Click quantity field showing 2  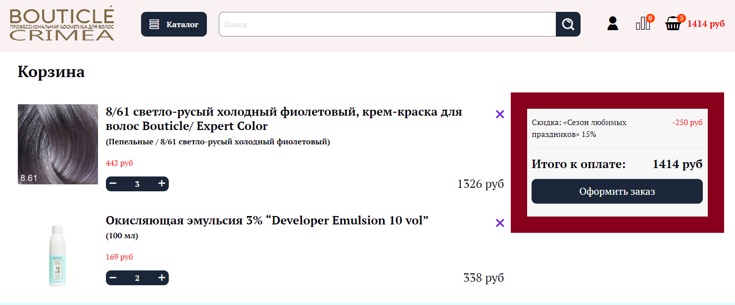[x=137, y=278]
